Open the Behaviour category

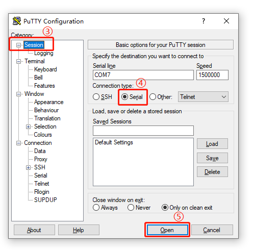46,110
